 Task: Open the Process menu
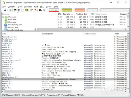(x=28, y=7)
